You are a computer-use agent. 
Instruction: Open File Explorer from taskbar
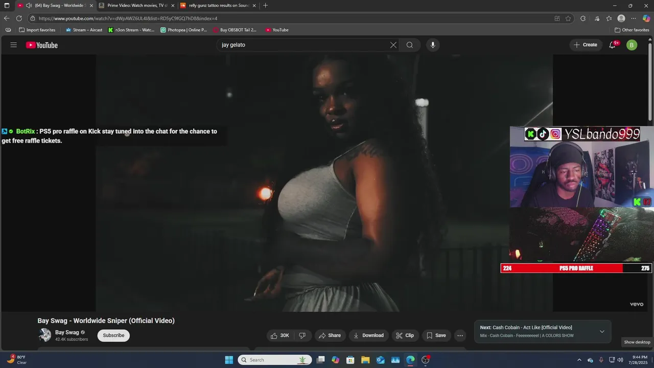pyautogui.click(x=365, y=360)
